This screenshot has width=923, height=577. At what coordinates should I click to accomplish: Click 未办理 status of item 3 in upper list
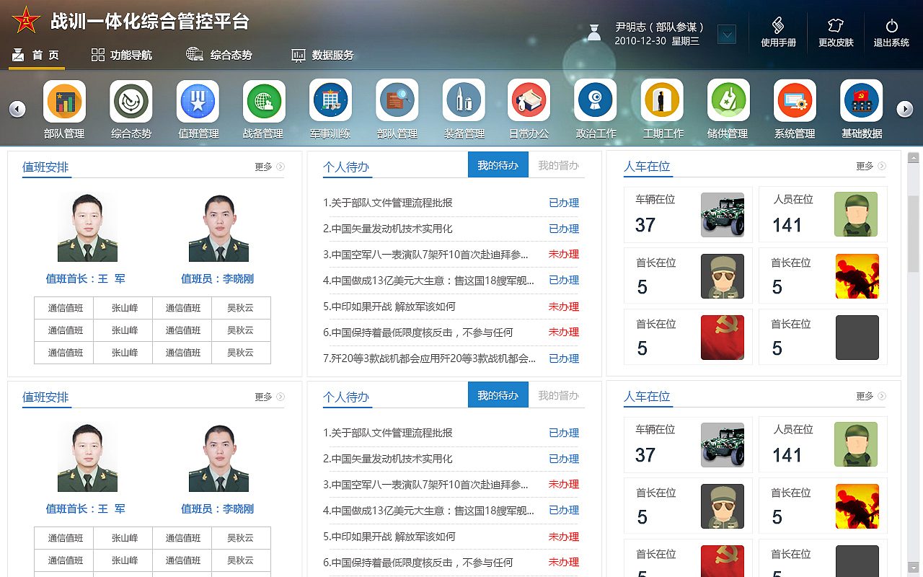tap(564, 254)
